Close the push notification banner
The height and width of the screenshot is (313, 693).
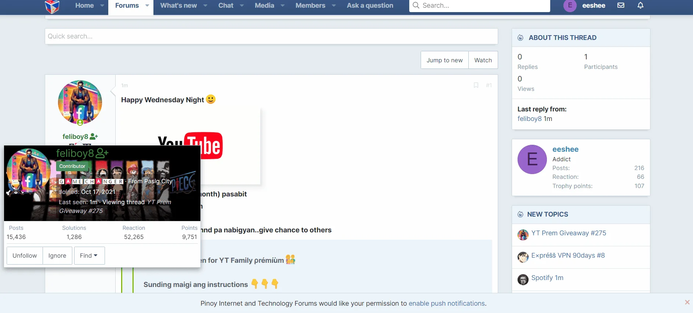click(687, 302)
